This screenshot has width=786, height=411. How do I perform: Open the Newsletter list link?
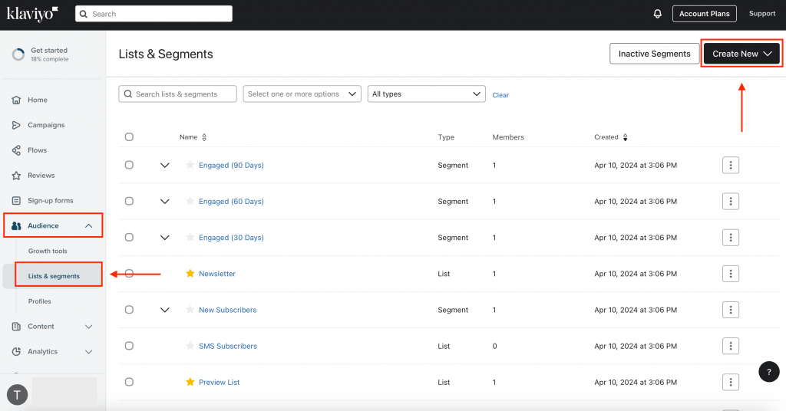[217, 274]
